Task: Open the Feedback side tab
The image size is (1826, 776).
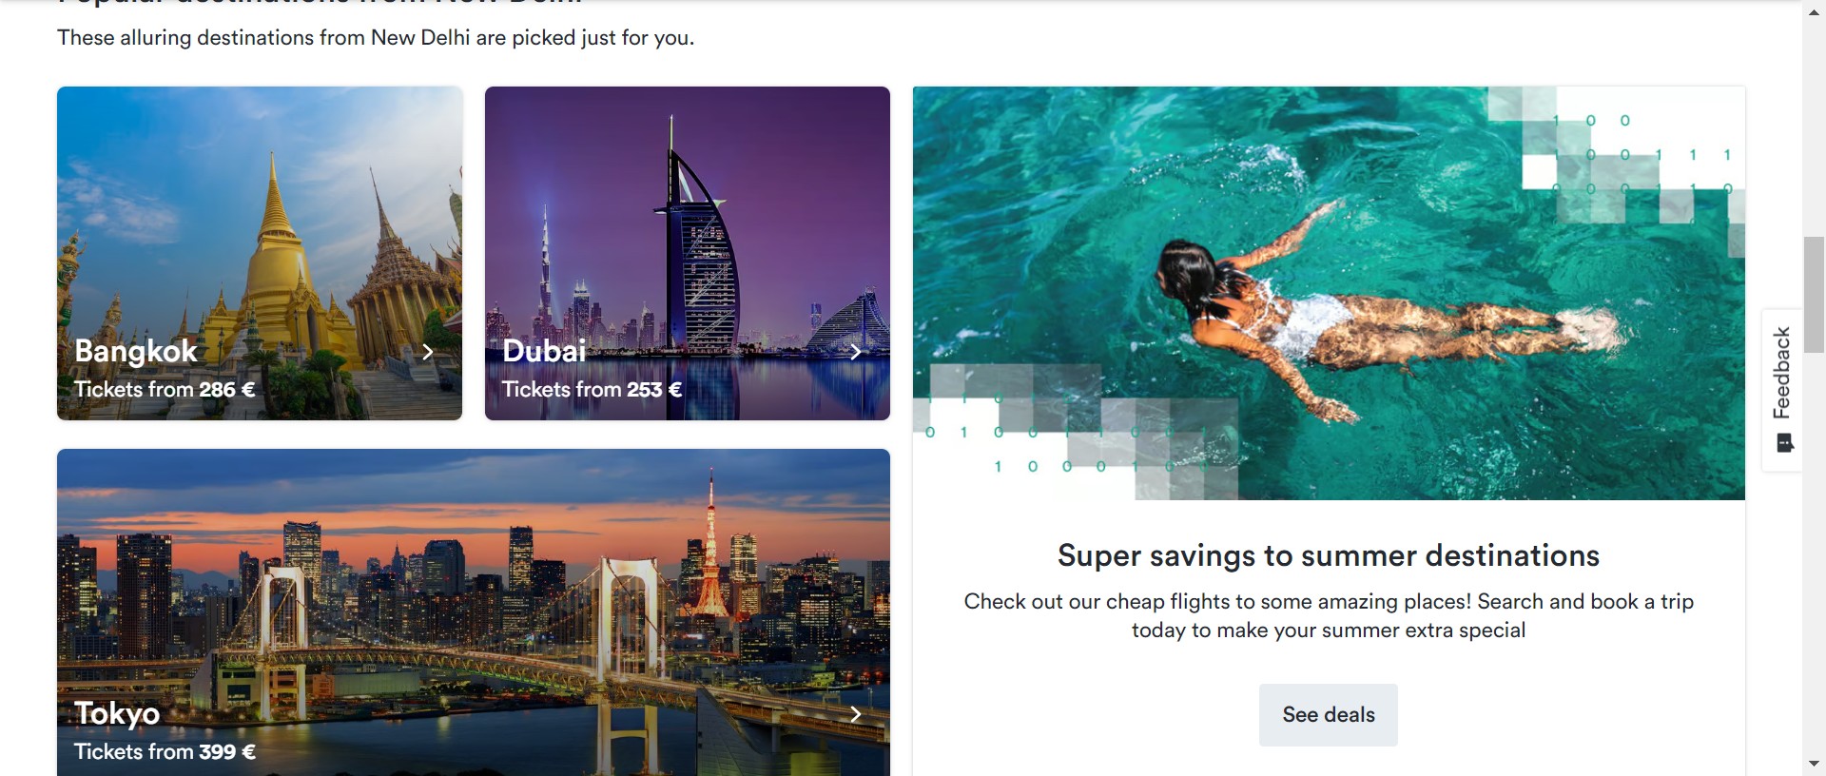Action: (1782, 390)
